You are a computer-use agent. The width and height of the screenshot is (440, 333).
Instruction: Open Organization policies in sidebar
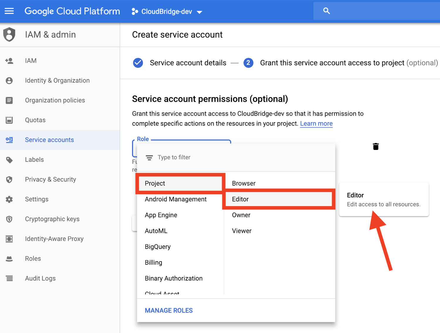click(x=60, y=100)
